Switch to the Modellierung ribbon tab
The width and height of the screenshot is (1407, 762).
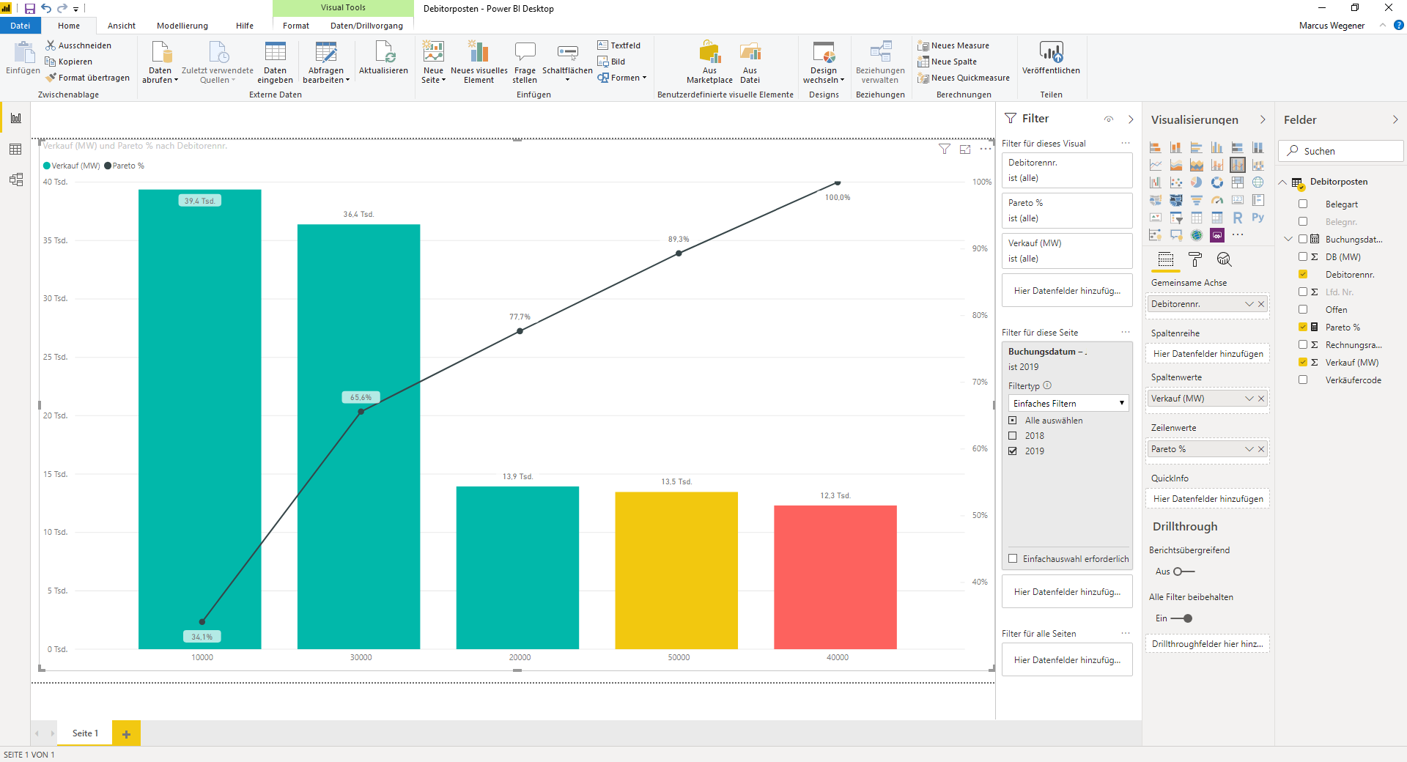coord(182,26)
